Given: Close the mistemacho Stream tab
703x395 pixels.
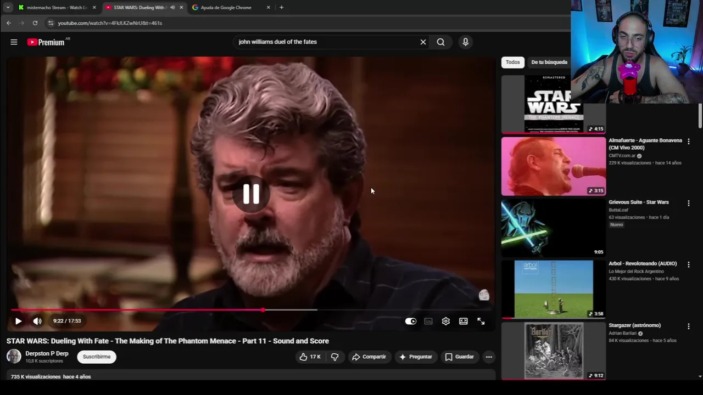Looking at the screenshot, I should click(94, 8).
